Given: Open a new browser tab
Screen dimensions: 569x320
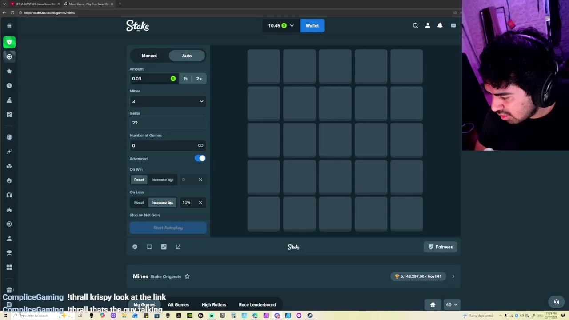Looking at the screenshot, I should (120, 4).
